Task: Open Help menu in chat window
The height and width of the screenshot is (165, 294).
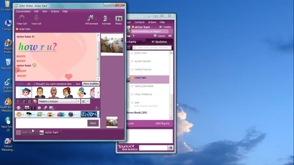Action: pyautogui.click(x=65, y=11)
